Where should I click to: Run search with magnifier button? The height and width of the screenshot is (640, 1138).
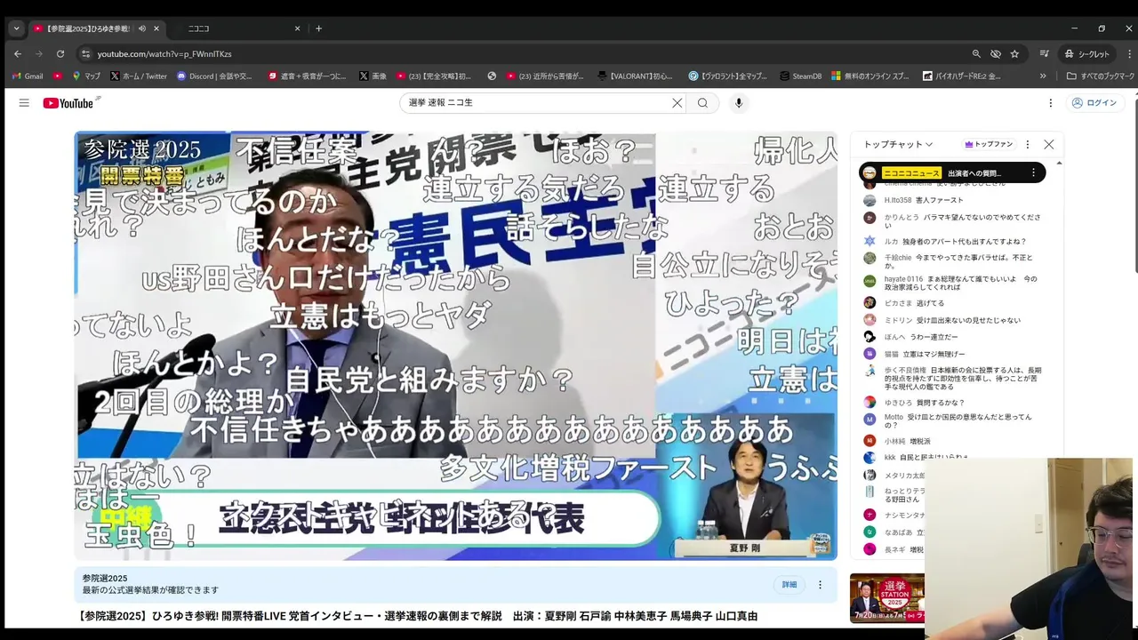point(702,103)
